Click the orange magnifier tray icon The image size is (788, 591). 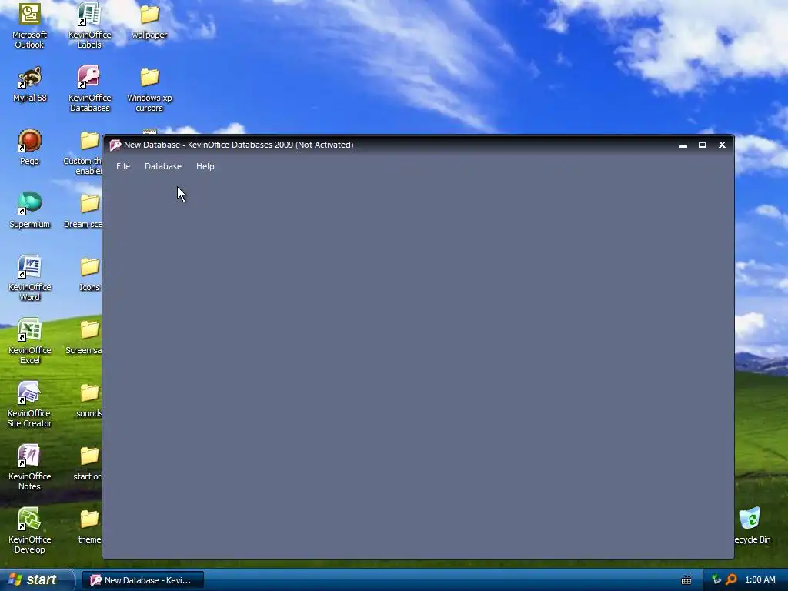click(732, 579)
